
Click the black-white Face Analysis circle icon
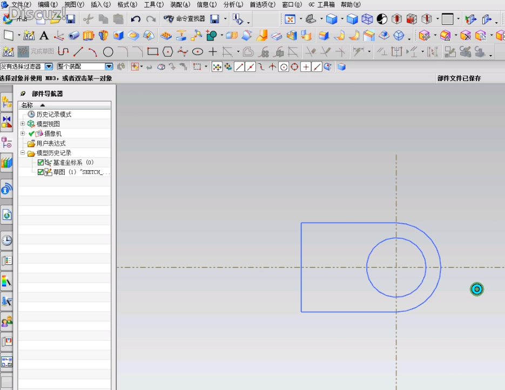pos(382,19)
